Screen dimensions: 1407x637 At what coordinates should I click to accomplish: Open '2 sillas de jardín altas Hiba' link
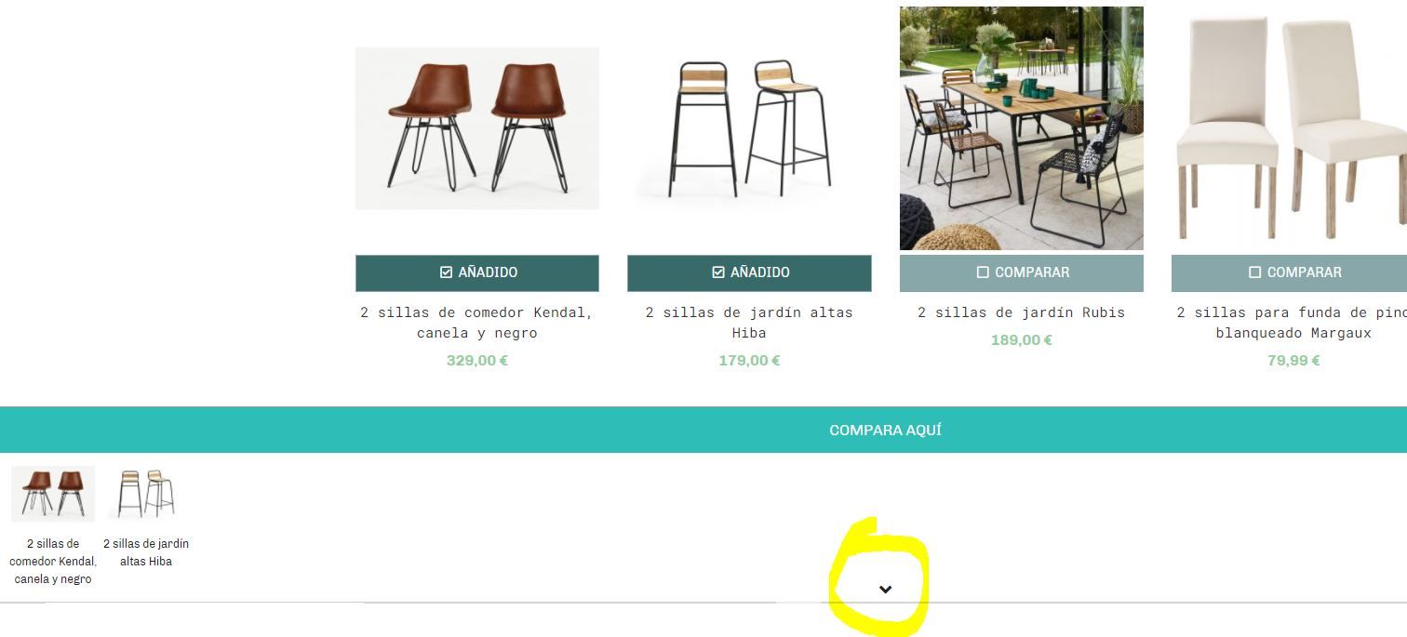tap(749, 323)
